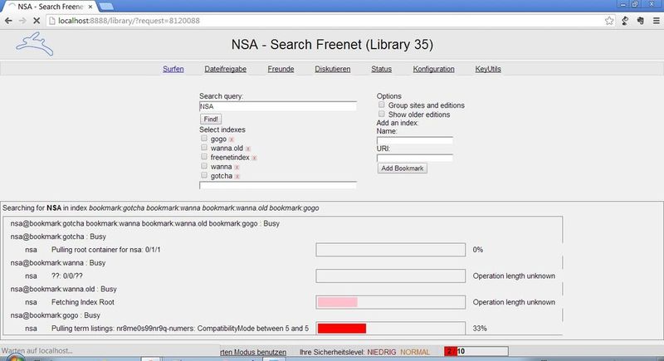Screen dimensions: 664x361
Task: Tick the wanna.old index checkbox
Action: click(204, 148)
